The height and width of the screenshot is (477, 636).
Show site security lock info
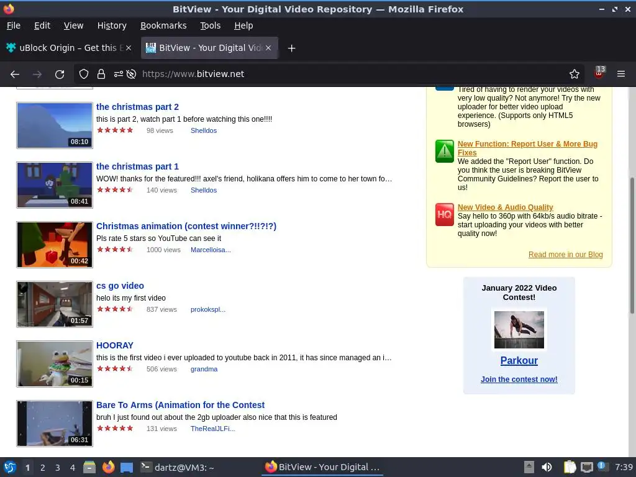click(x=101, y=74)
